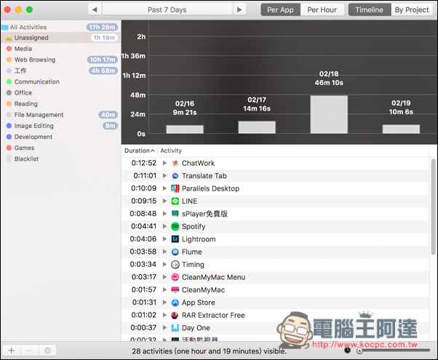This screenshot has width=438, height=360.
Task: Click the 0:08:48 duration value
Action: pos(143,214)
